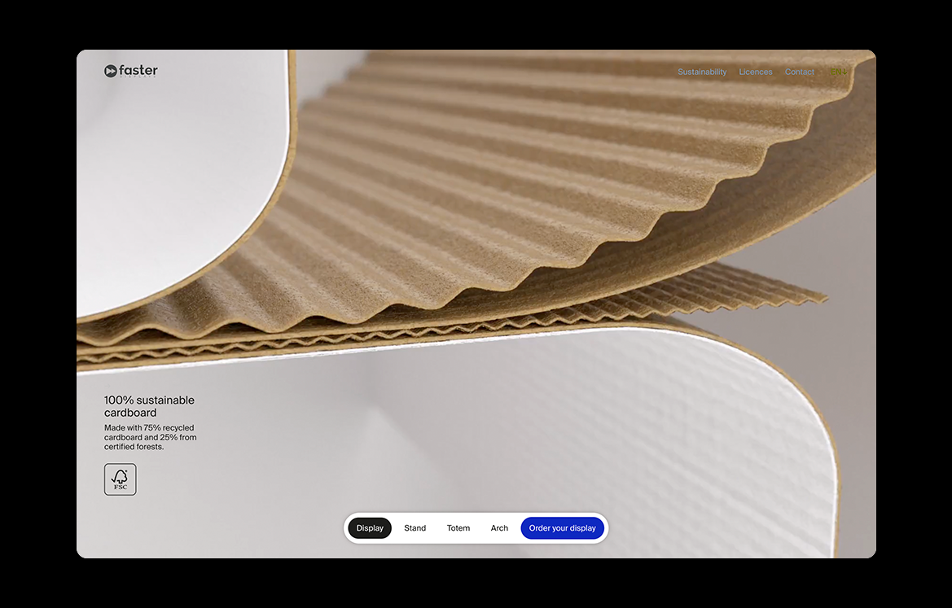Click the down arrow beside EN
The height and width of the screenshot is (608, 952).
tap(845, 72)
